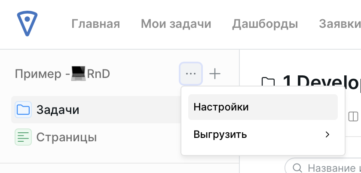
Task: Click the magnifier search icon
Action: pos(297,167)
